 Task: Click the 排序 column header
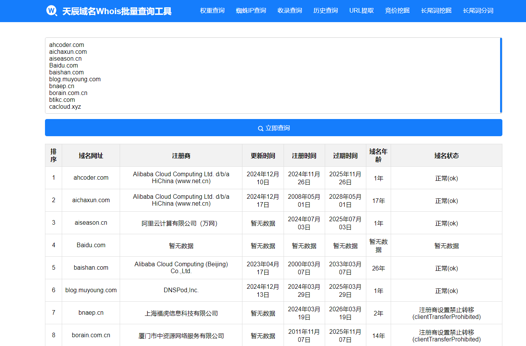pos(53,155)
